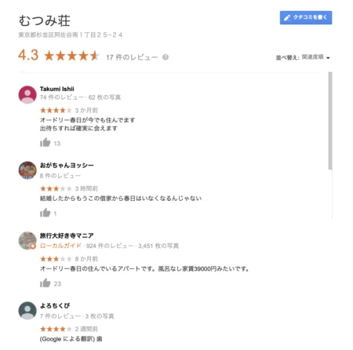
Task: Open Takumi Ishii's profile avatar
Action: click(27, 94)
